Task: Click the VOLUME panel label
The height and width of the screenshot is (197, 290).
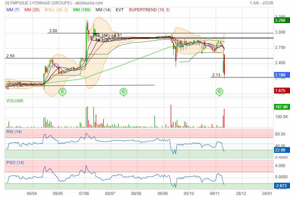Action: pos(15,101)
